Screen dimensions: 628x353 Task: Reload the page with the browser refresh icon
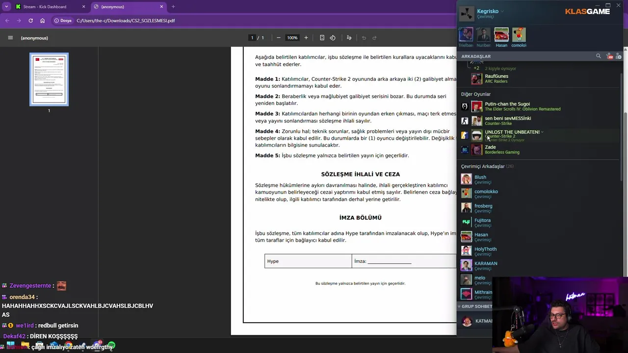point(30,21)
